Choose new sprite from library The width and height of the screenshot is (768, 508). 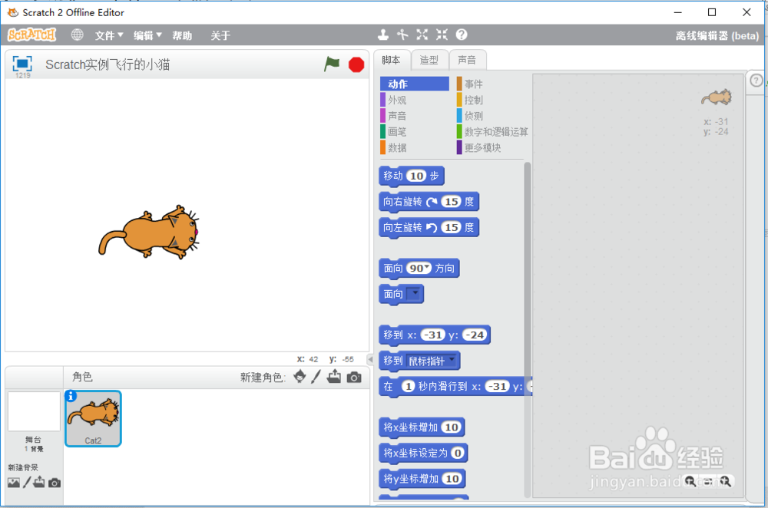pos(300,376)
